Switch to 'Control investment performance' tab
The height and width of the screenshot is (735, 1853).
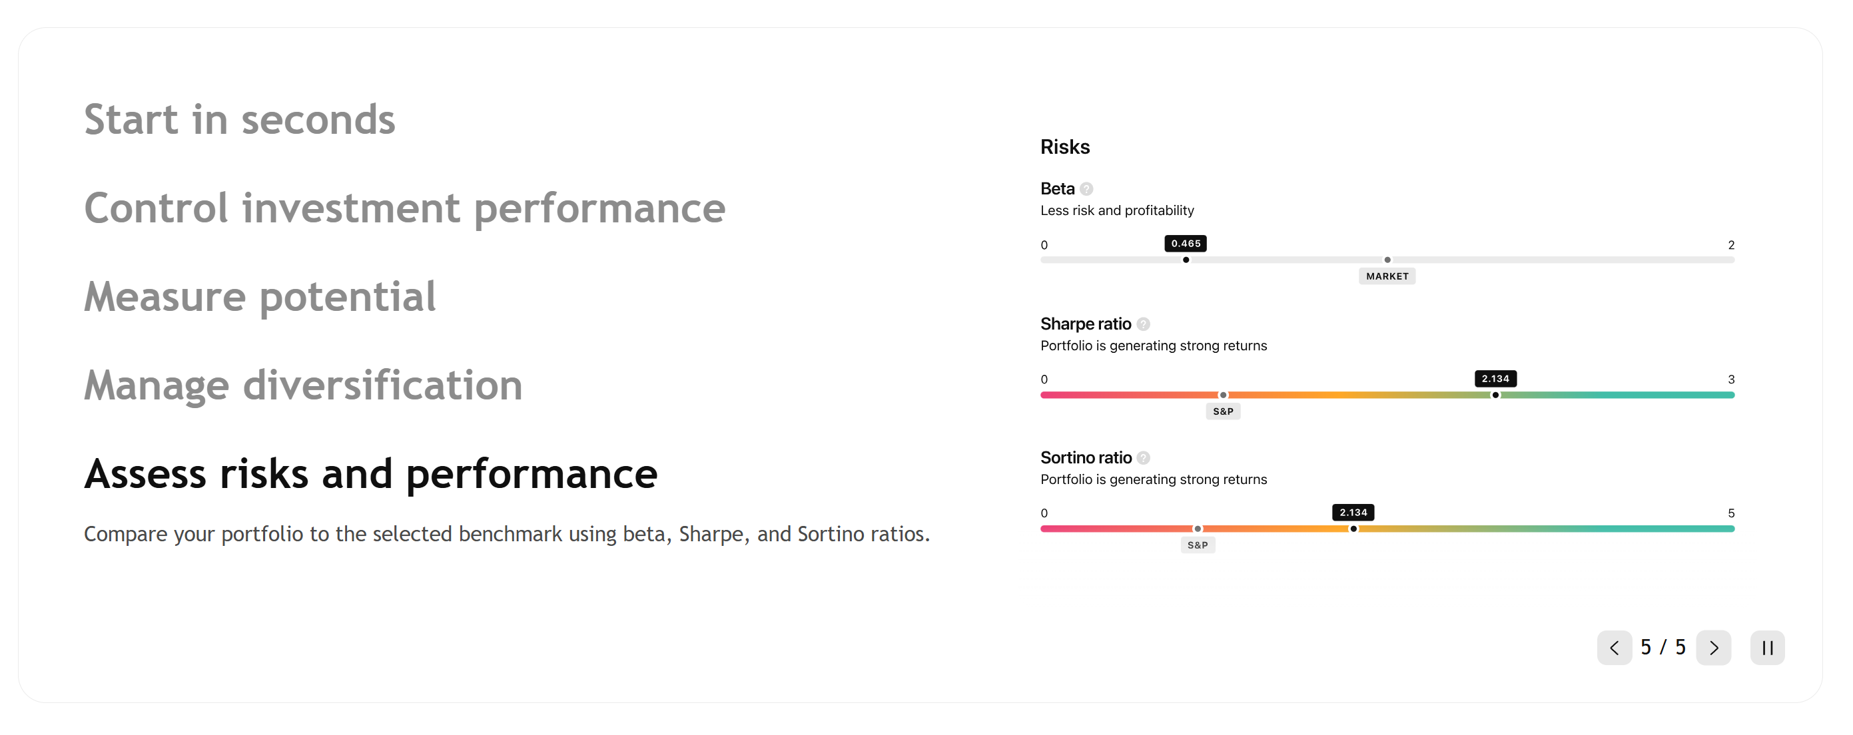[404, 208]
